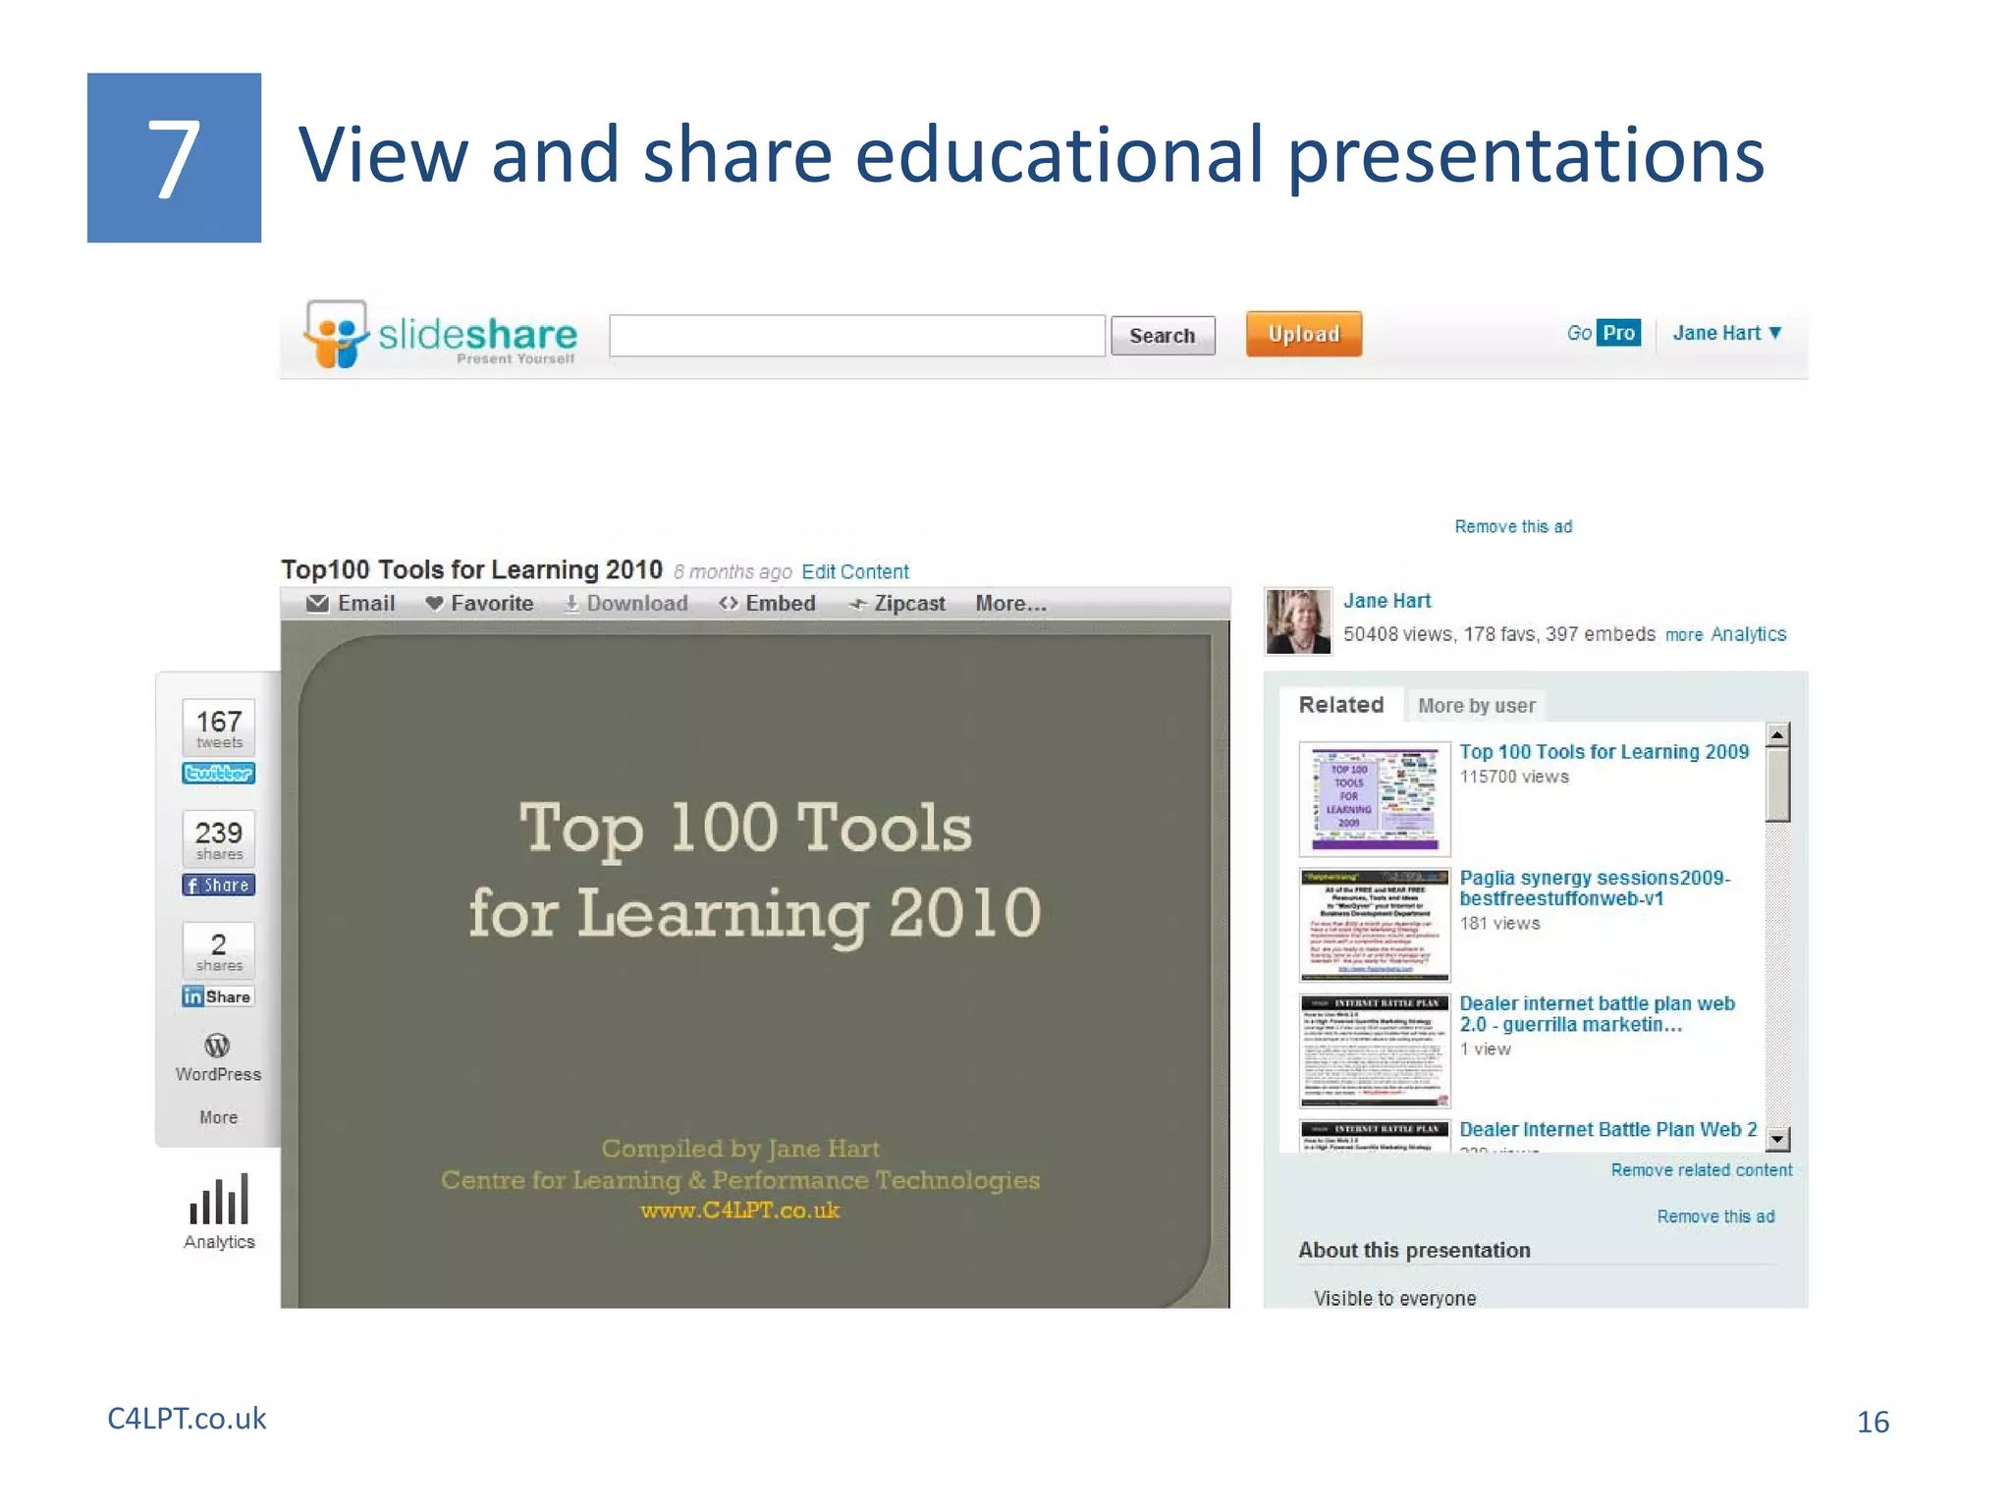The image size is (2011, 1508).
Task: Click the related list scroll down arrow
Action: coord(1777,1139)
